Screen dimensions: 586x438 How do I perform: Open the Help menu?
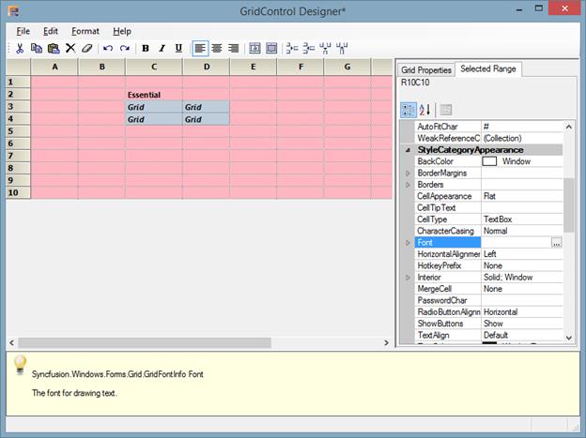(x=122, y=31)
